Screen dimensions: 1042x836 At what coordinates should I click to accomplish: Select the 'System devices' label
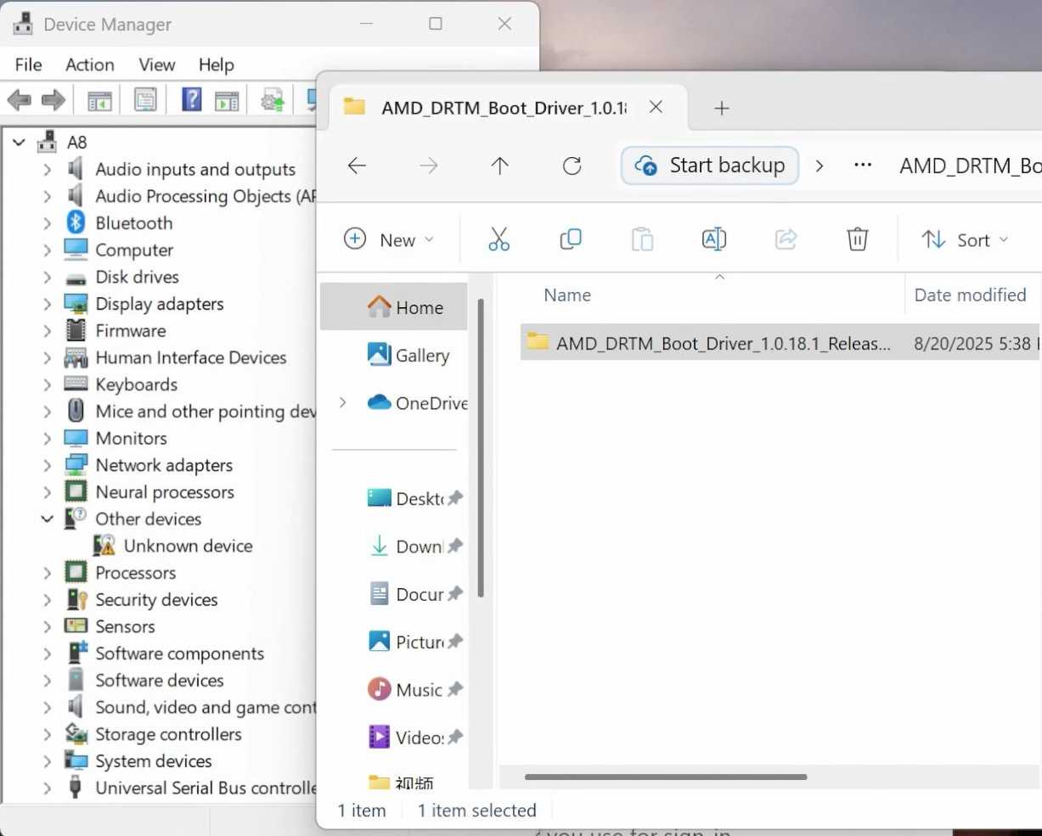(x=154, y=761)
